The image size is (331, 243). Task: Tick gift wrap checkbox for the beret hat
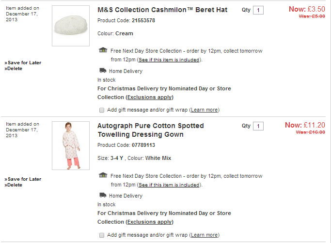click(x=102, y=110)
